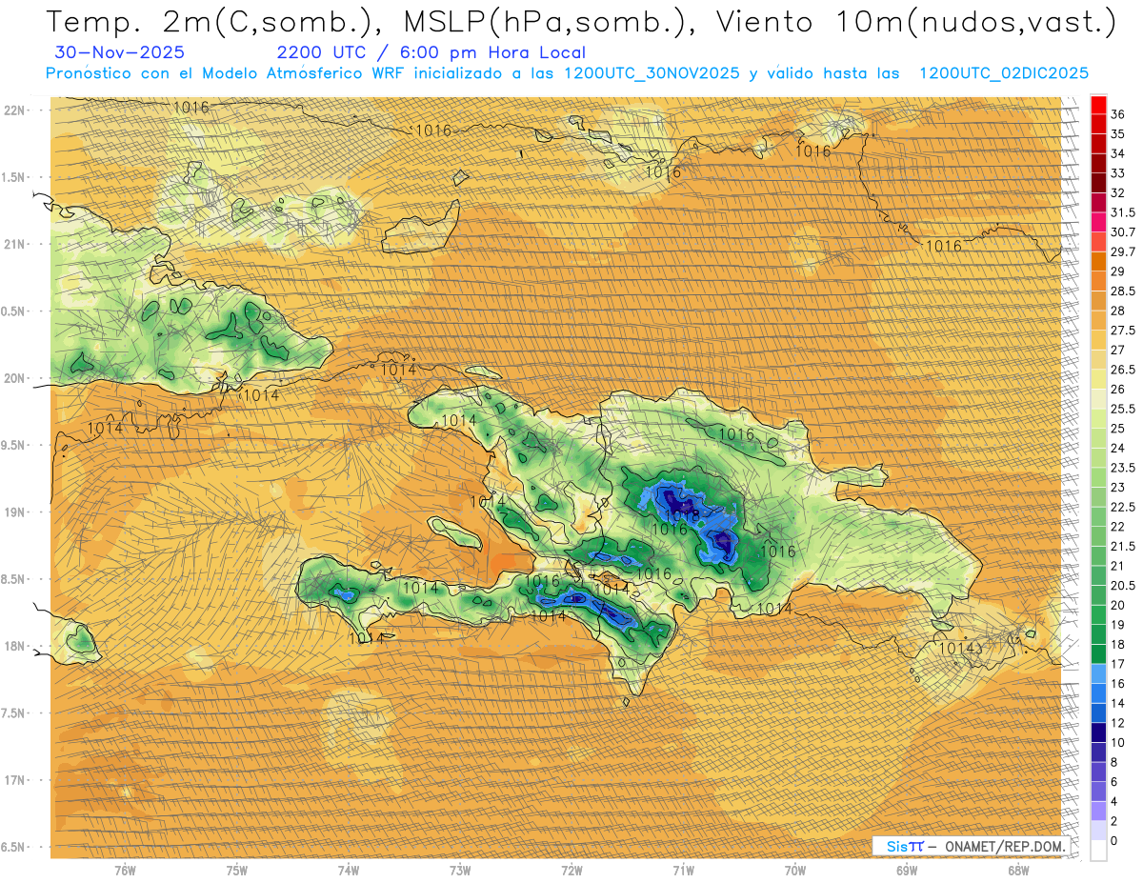Click the latitude axis label '8.5N'
The width and height of the screenshot is (1143, 883).
pos(14,579)
